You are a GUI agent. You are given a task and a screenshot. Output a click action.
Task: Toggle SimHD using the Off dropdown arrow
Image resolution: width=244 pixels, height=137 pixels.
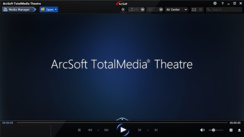(142, 10)
